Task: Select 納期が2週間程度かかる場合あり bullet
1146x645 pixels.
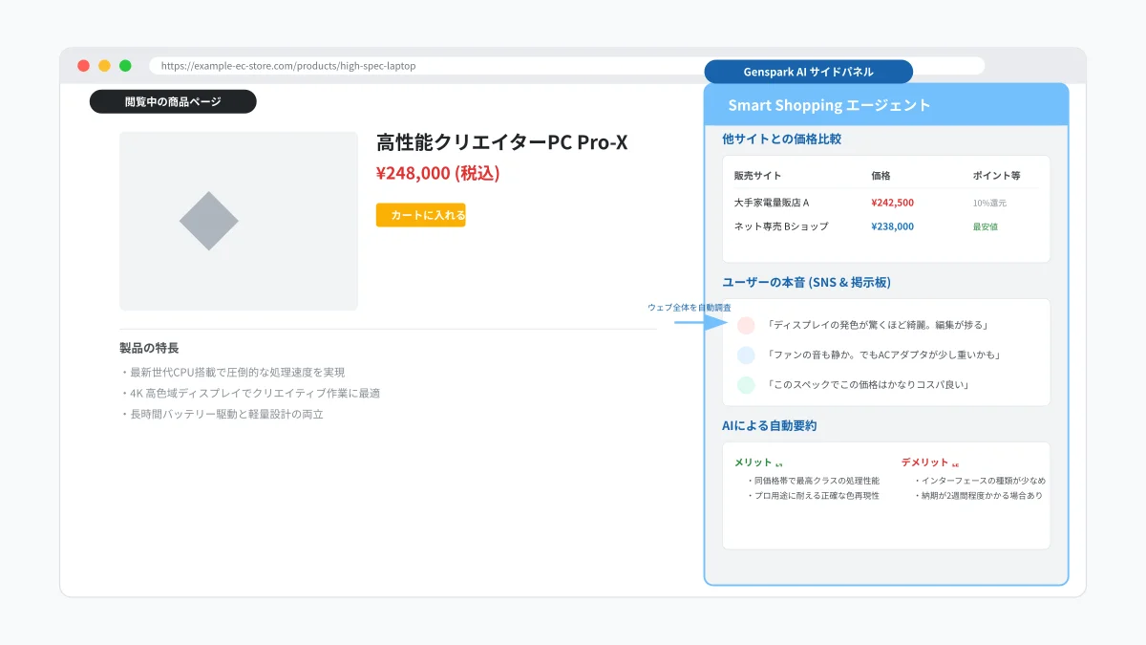Action: (978, 496)
